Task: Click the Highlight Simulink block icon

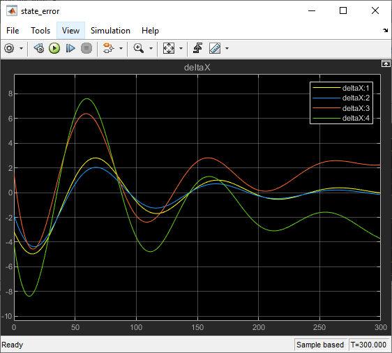Action: 109,48
